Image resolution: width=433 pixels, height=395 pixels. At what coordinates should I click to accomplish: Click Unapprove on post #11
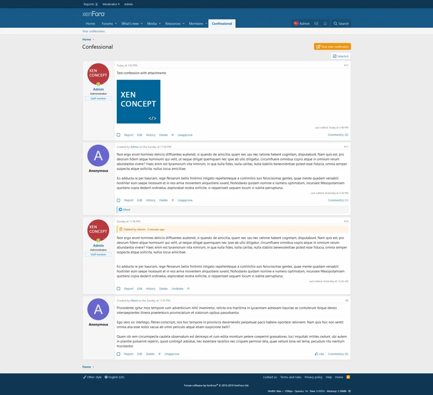click(x=185, y=200)
